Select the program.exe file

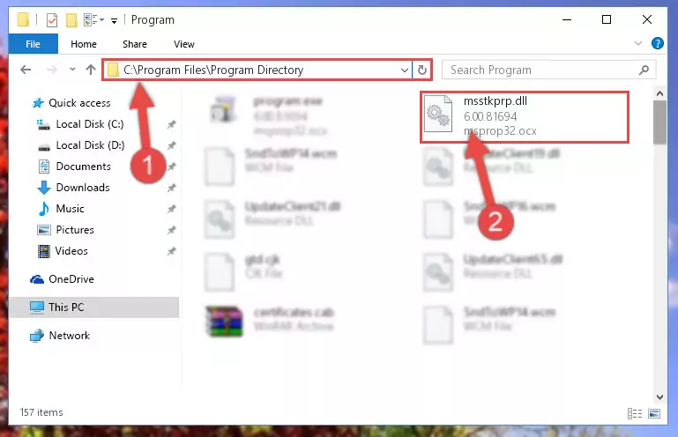pyautogui.click(x=268, y=115)
